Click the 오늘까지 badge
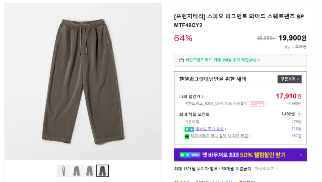Screen dimensions: 322x182 coord(258,104)
